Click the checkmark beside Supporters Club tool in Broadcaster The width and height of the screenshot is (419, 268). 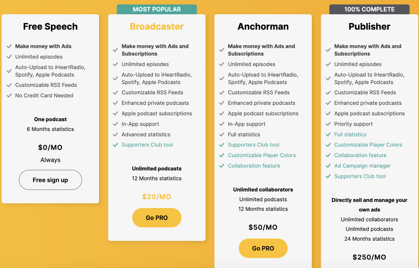[x=115, y=145]
